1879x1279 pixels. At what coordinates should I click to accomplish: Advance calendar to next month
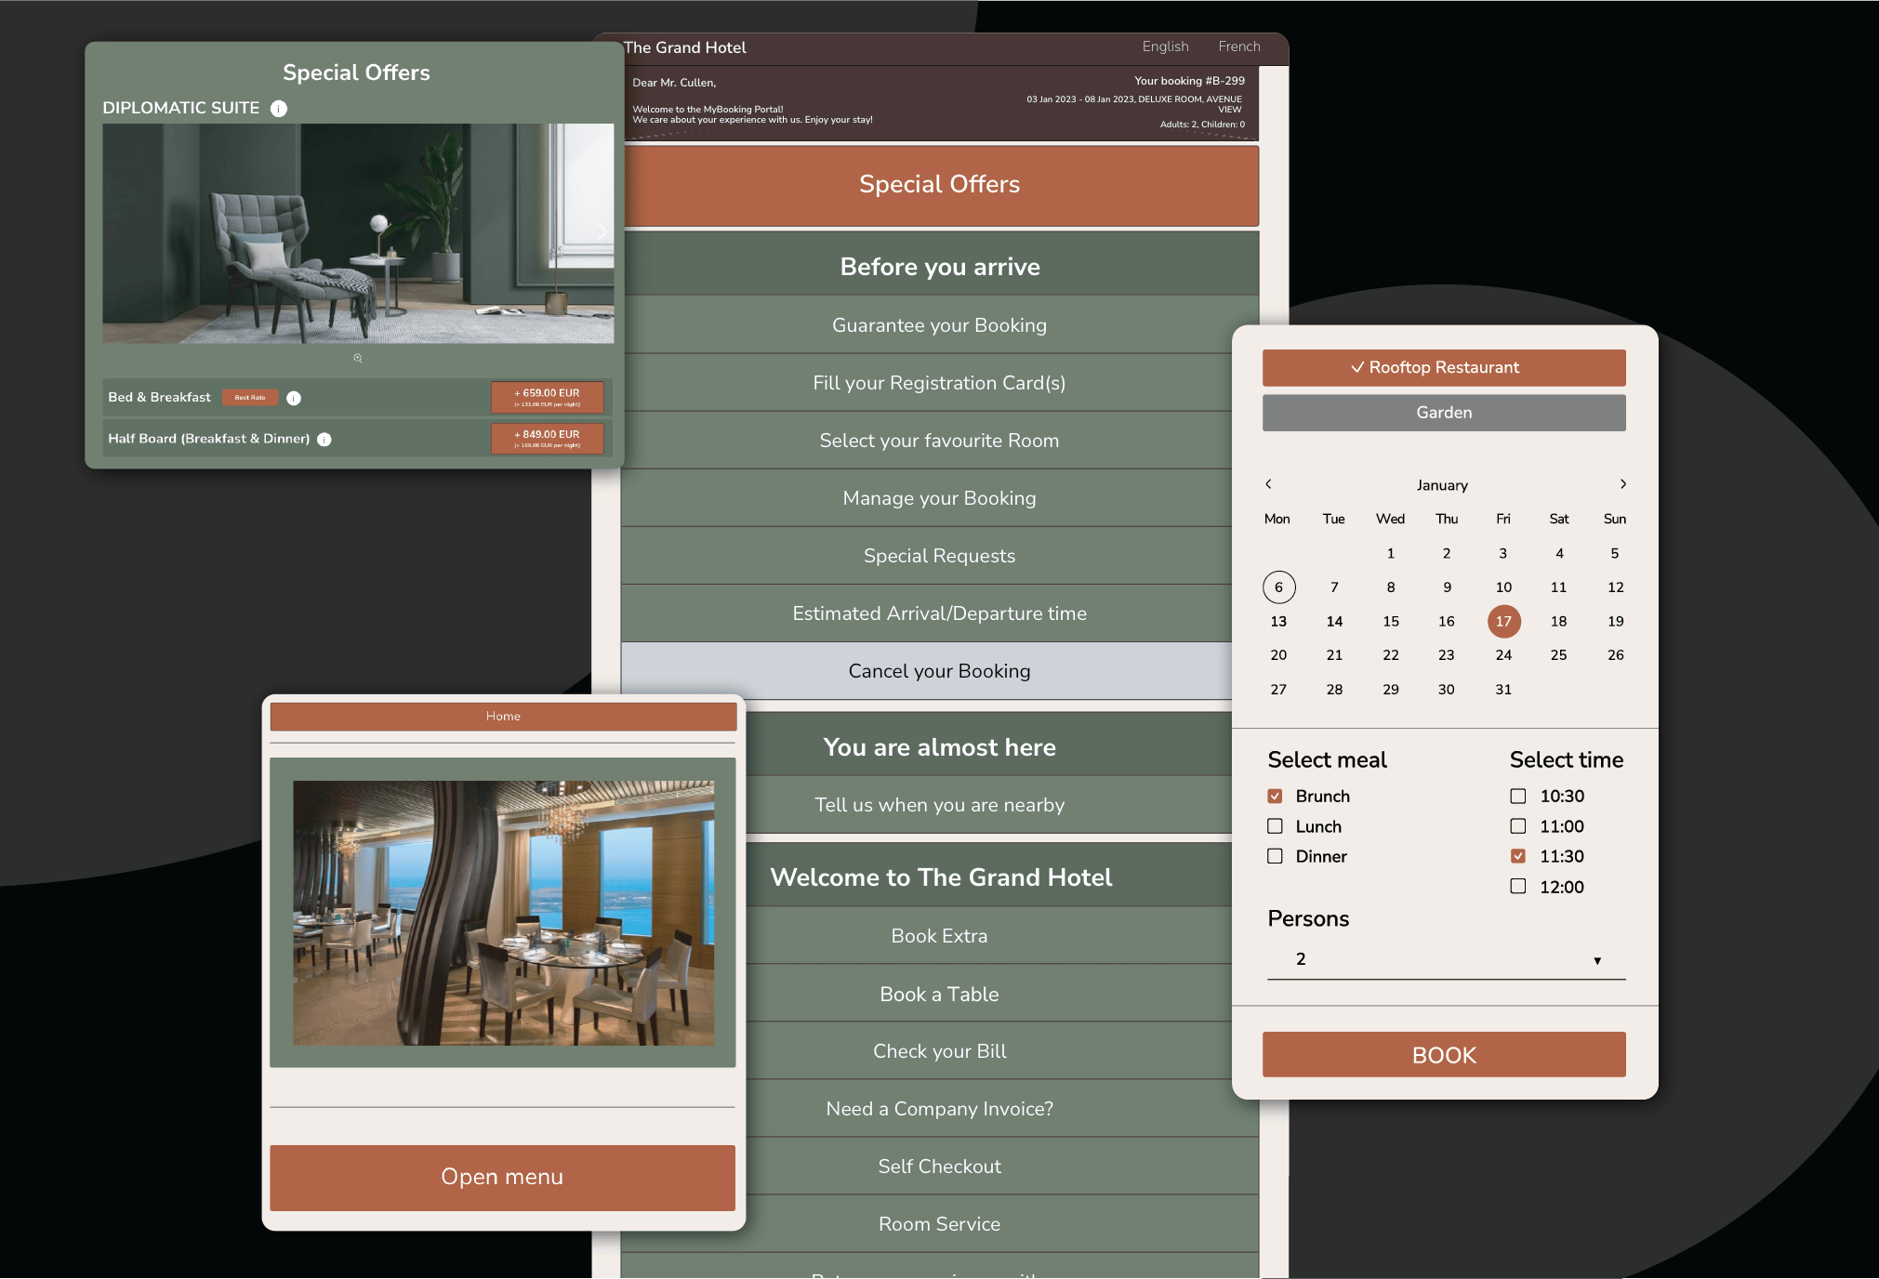pos(1622,484)
